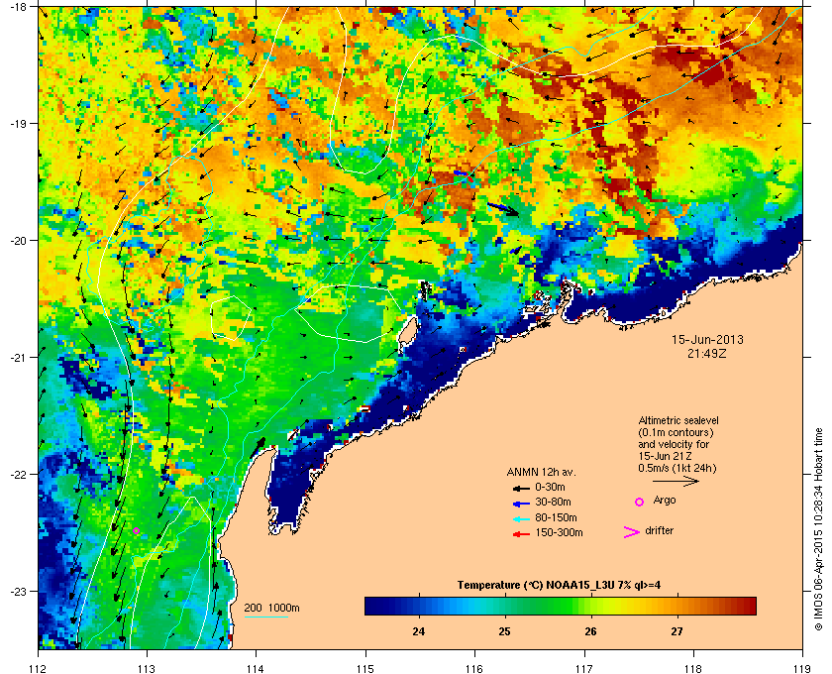Click the cyan 80-150m legend arrow
The height and width of the screenshot is (674, 832).
pyautogui.click(x=521, y=519)
